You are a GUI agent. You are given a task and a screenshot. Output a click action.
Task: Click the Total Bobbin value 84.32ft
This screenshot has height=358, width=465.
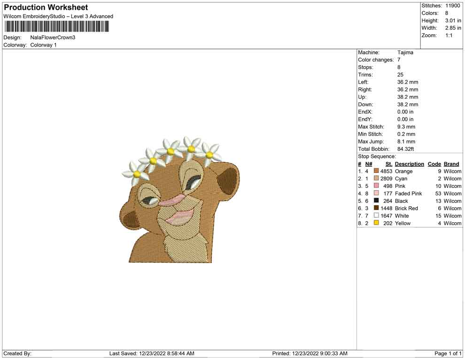(407, 149)
